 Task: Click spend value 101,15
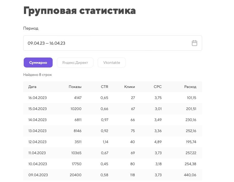pyautogui.click(x=191, y=98)
